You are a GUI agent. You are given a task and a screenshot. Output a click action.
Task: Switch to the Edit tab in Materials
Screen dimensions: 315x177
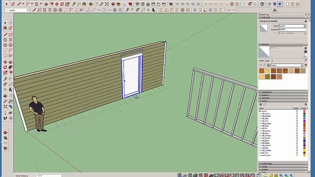(268, 60)
